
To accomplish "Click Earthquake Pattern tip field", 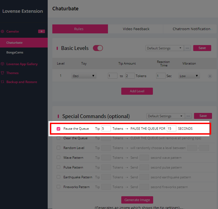I will coord(106,177).
